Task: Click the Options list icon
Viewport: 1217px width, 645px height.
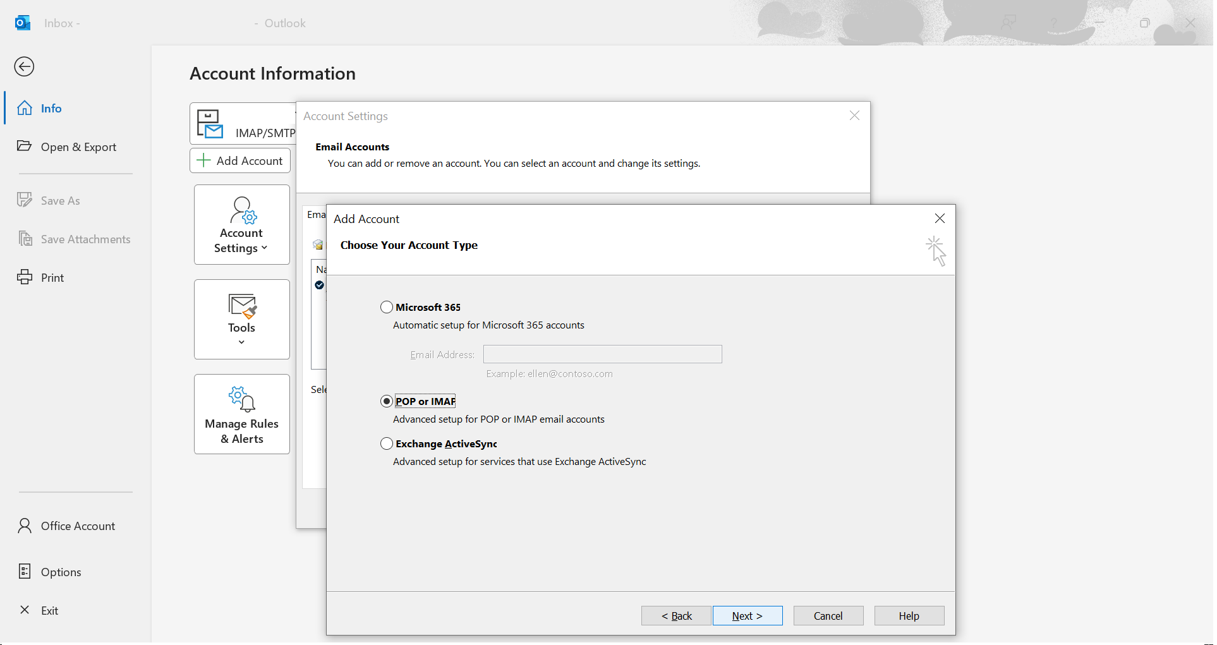Action: pyautogui.click(x=25, y=571)
